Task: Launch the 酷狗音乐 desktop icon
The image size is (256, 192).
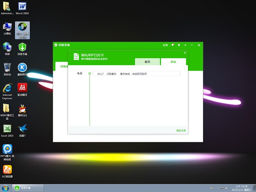Action: pos(22,69)
